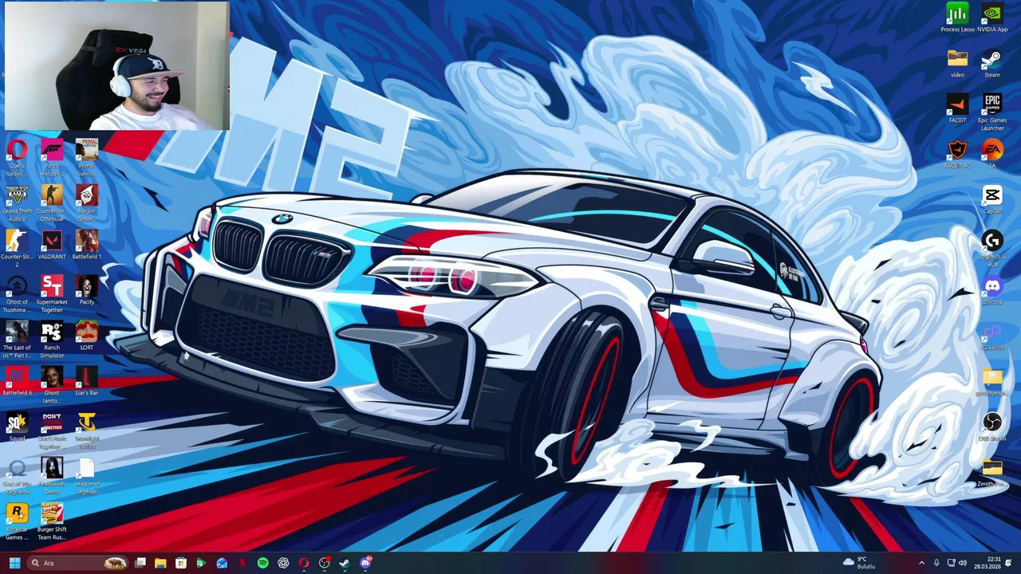Select the Squad desktop shortcut
Screen dimensions: 1021x574
[17, 427]
